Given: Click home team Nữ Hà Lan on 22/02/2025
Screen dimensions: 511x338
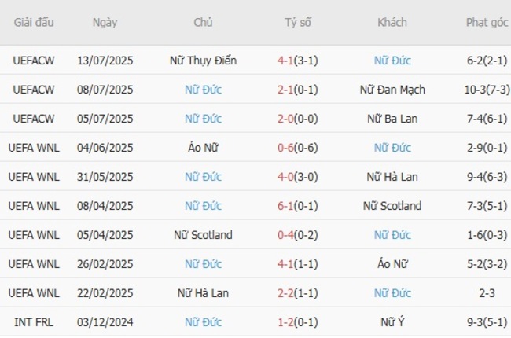Looking at the screenshot, I should tap(203, 292).
